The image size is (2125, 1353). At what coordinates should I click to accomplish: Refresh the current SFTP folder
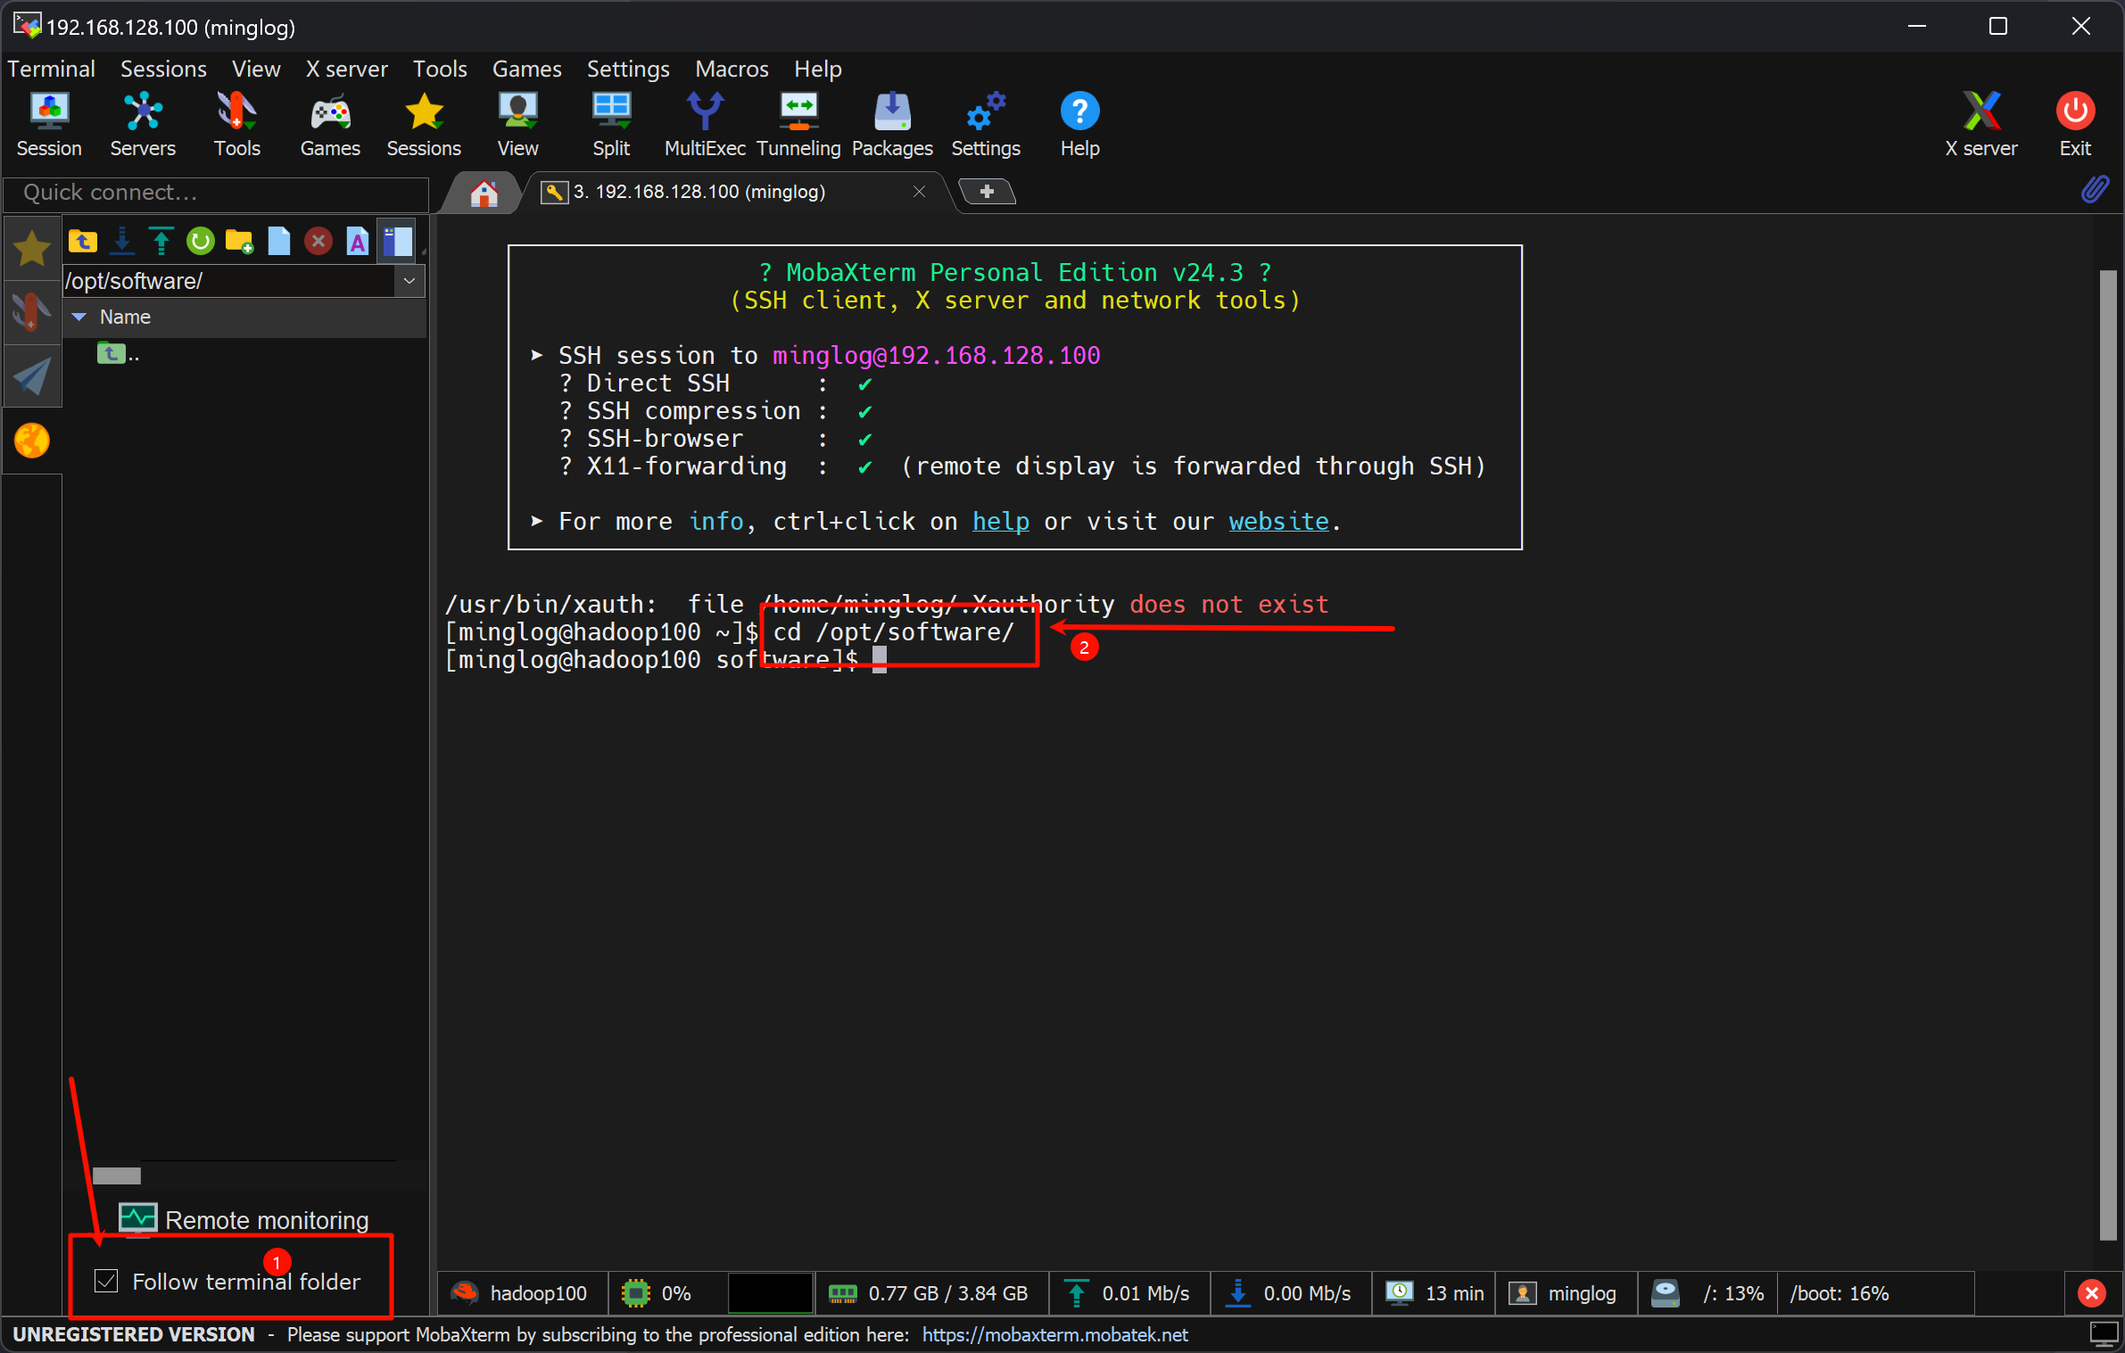coord(201,241)
